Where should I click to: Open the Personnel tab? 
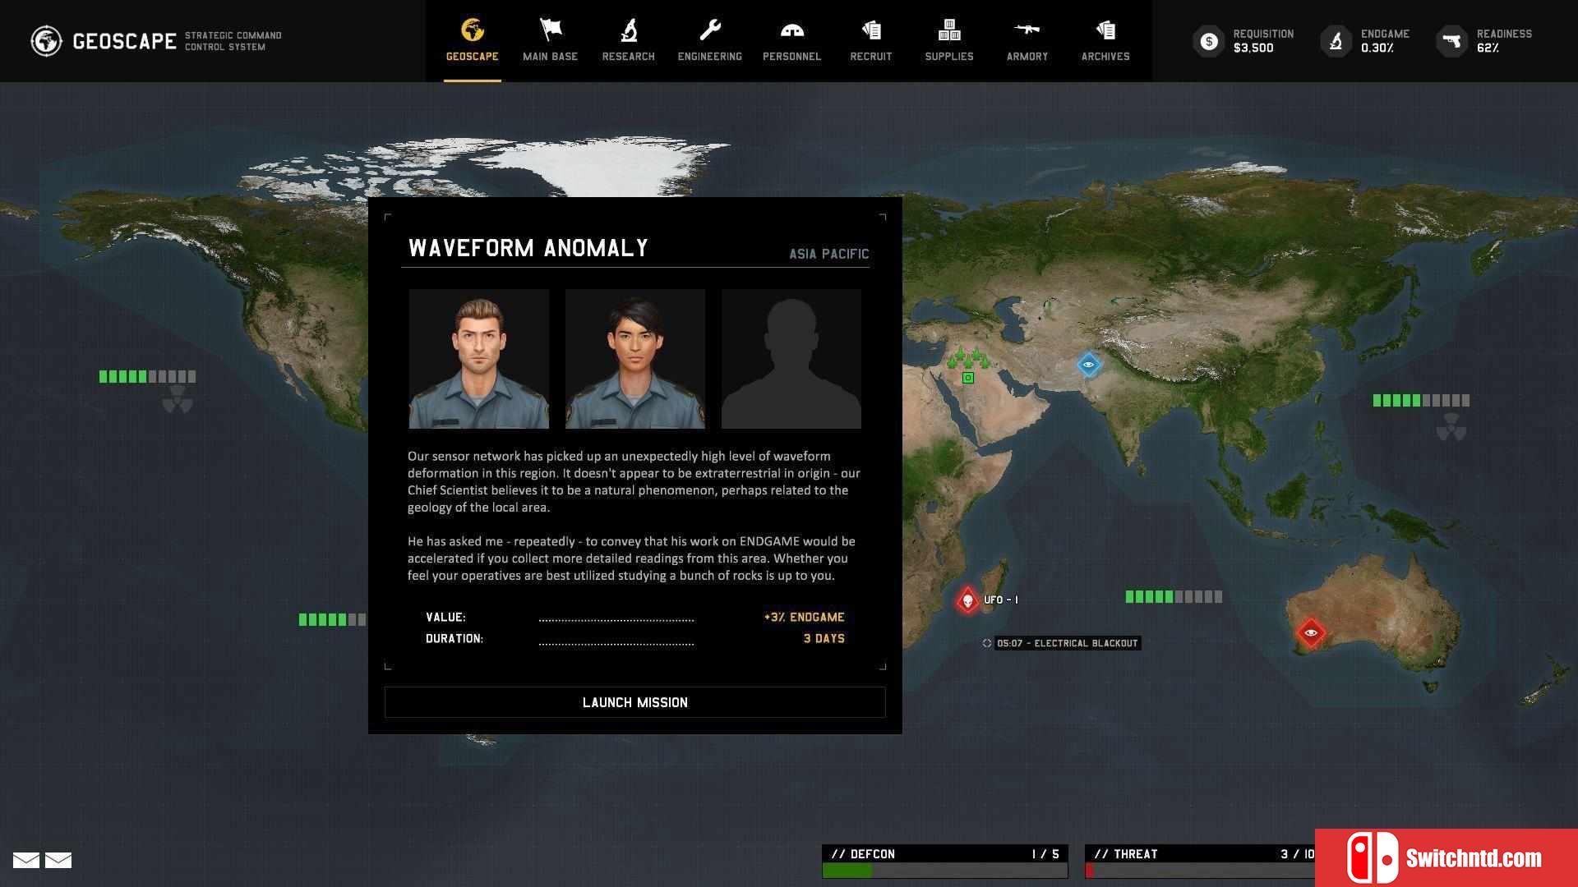point(791,40)
